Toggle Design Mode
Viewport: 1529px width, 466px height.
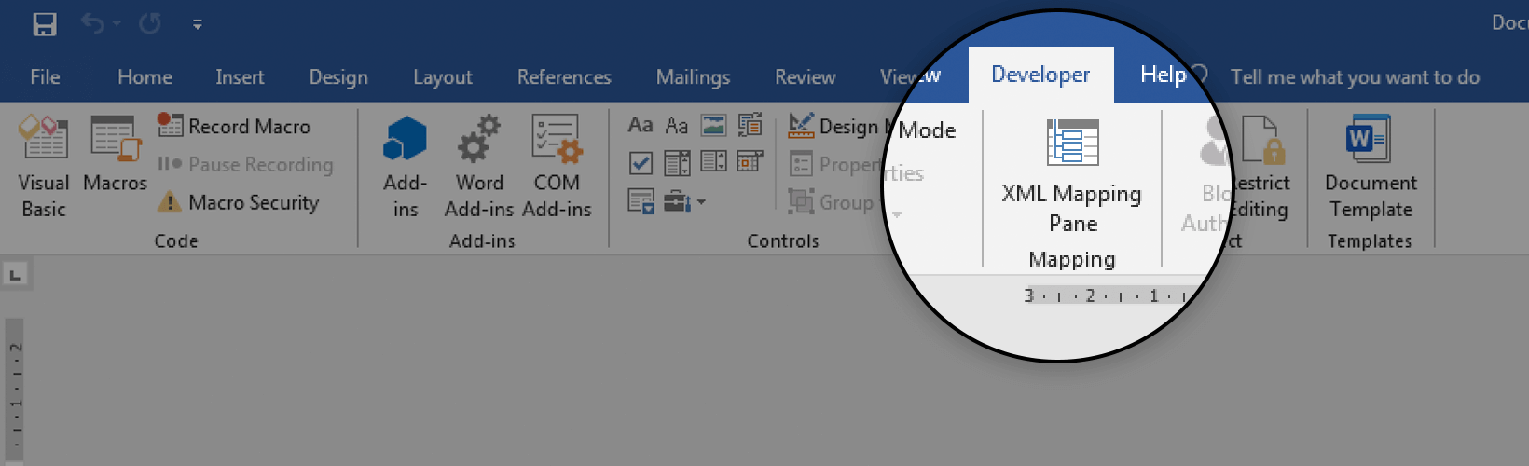click(872, 128)
